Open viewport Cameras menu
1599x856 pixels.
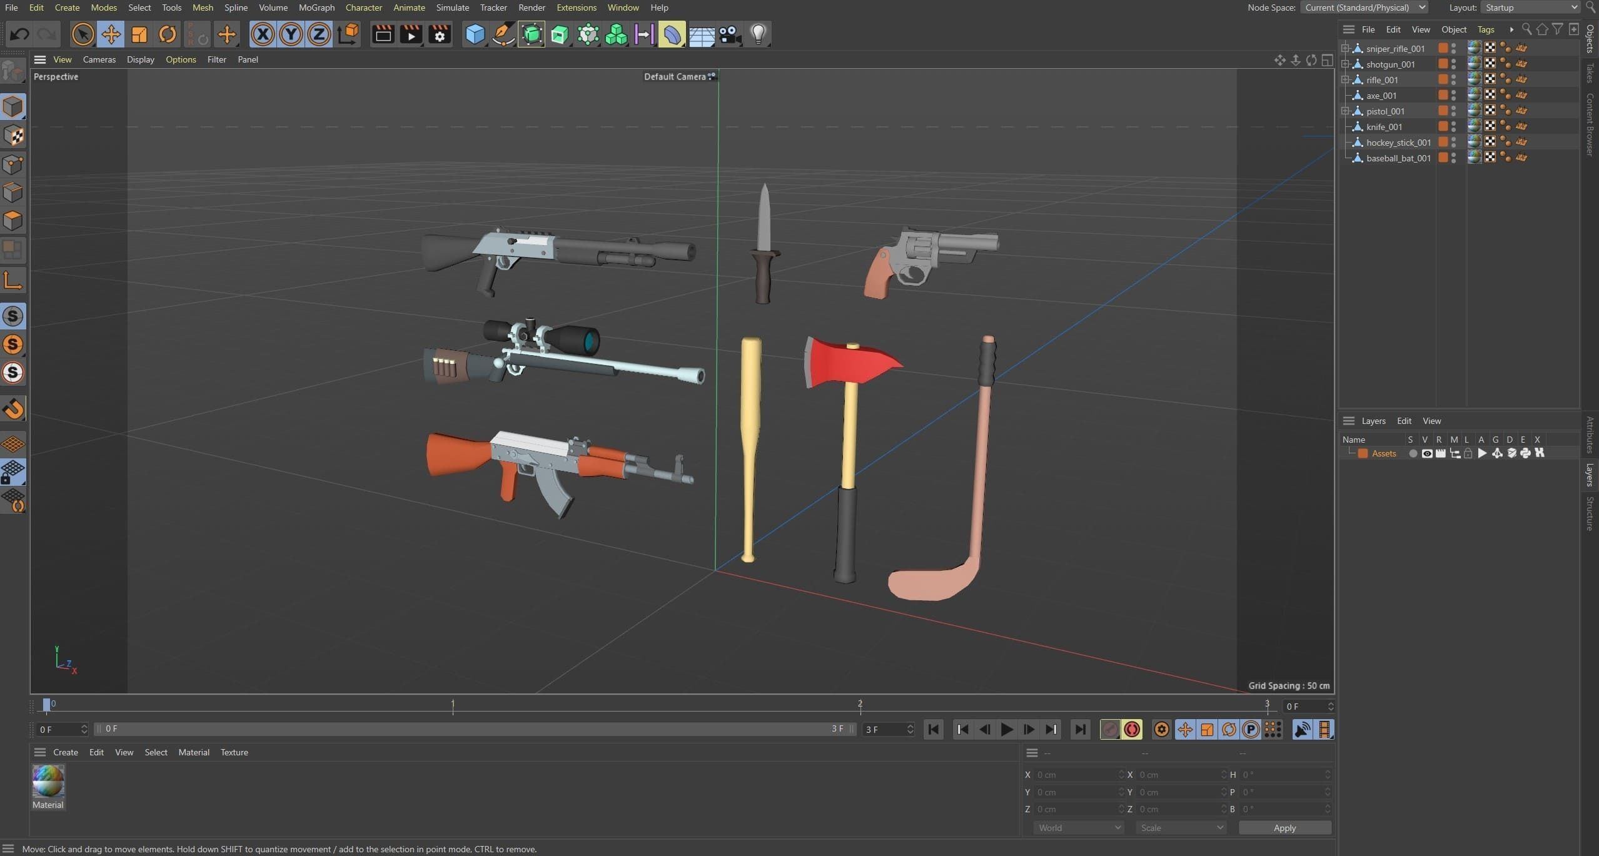tap(99, 59)
